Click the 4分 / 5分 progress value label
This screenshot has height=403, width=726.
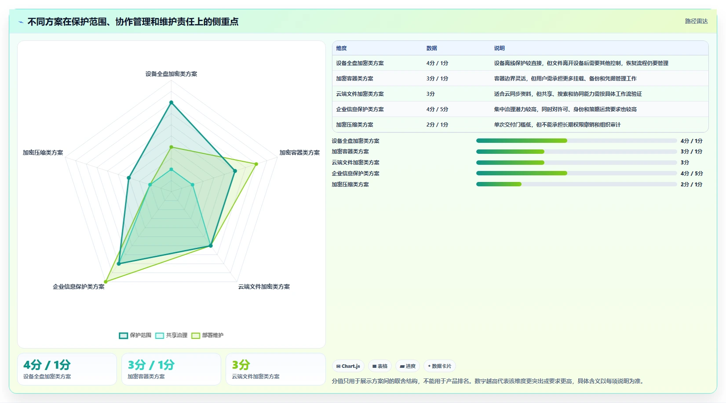point(692,174)
